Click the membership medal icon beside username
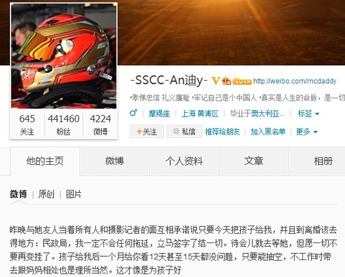This screenshot has width=345, height=277. click(226, 81)
